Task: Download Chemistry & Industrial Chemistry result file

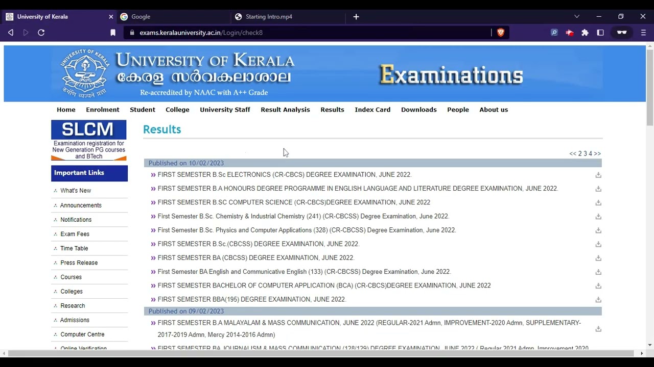Action: pos(598,217)
